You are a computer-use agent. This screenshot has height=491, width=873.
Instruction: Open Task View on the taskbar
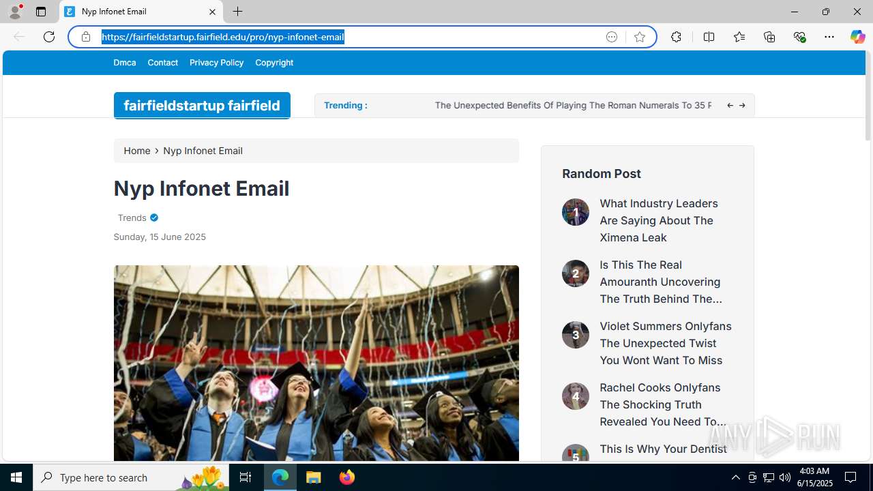[246, 477]
